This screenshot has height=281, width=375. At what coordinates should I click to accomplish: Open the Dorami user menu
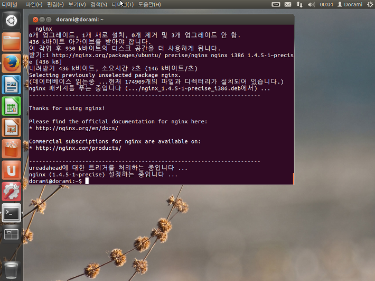(x=350, y=4)
